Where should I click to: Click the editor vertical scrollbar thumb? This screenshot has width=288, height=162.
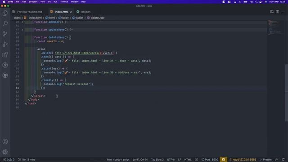click(x=286, y=93)
